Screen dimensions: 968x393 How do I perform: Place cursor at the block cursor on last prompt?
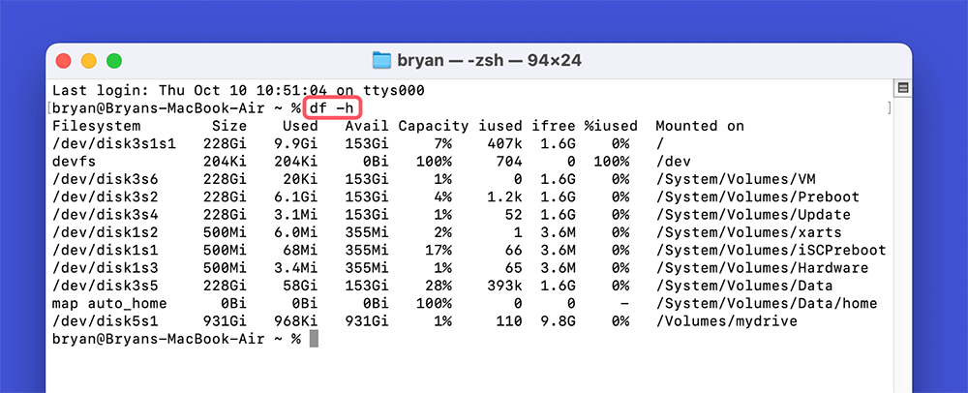(313, 339)
